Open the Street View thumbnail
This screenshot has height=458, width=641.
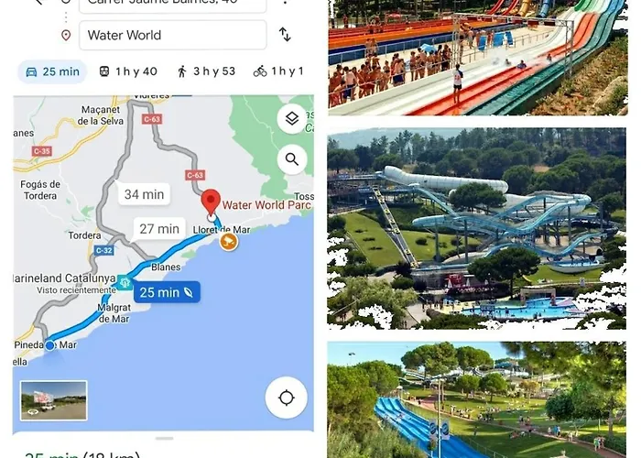53,400
